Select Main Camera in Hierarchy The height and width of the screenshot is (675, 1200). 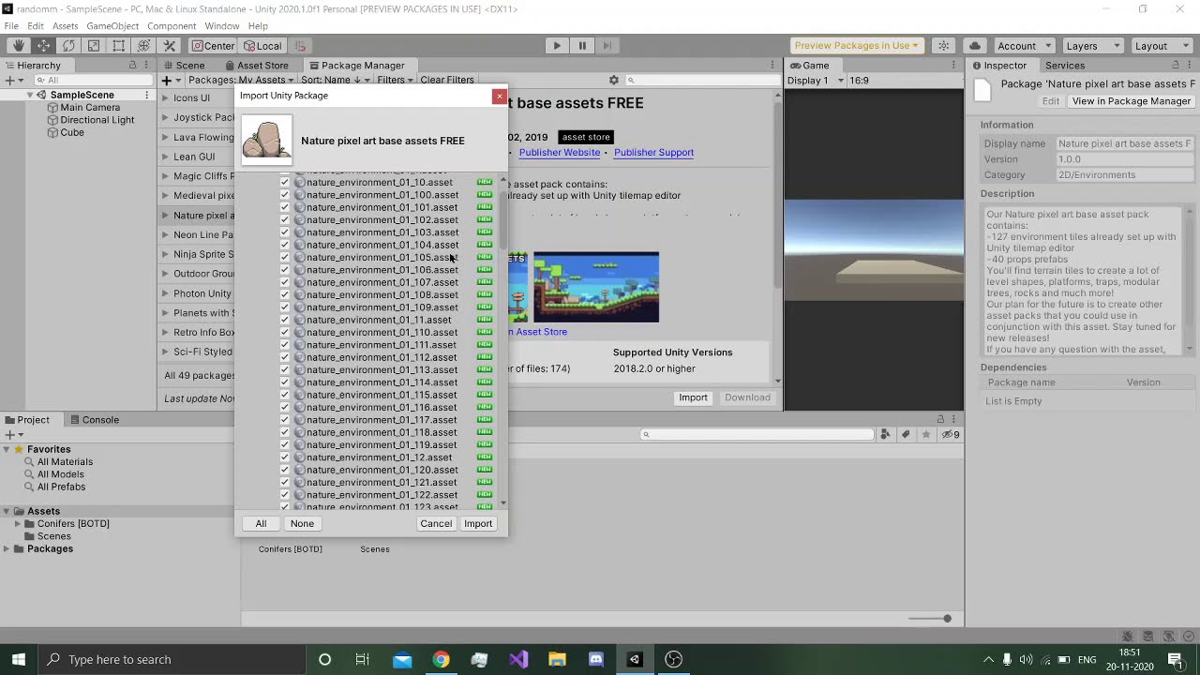(x=90, y=108)
